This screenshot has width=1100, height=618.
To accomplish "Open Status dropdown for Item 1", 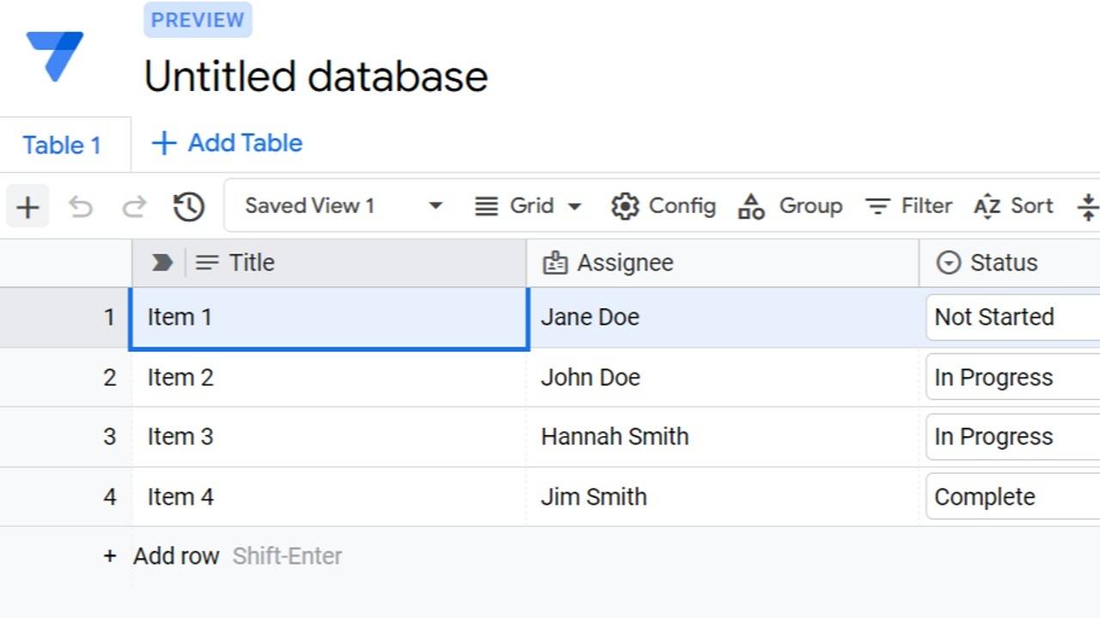I will pyautogui.click(x=1012, y=317).
